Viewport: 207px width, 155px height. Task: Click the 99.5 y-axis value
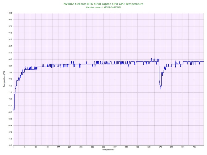tap(10, 20)
